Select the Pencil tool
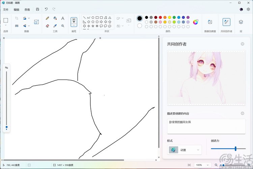This screenshot has width=253, height=169. (47, 18)
